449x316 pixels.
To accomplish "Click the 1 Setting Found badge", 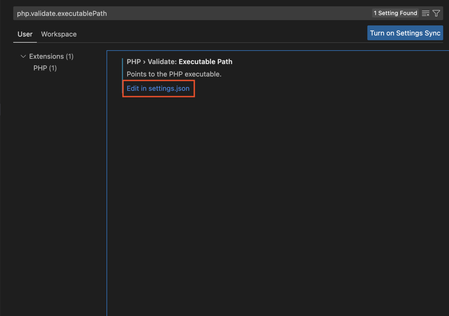I will [x=395, y=13].
